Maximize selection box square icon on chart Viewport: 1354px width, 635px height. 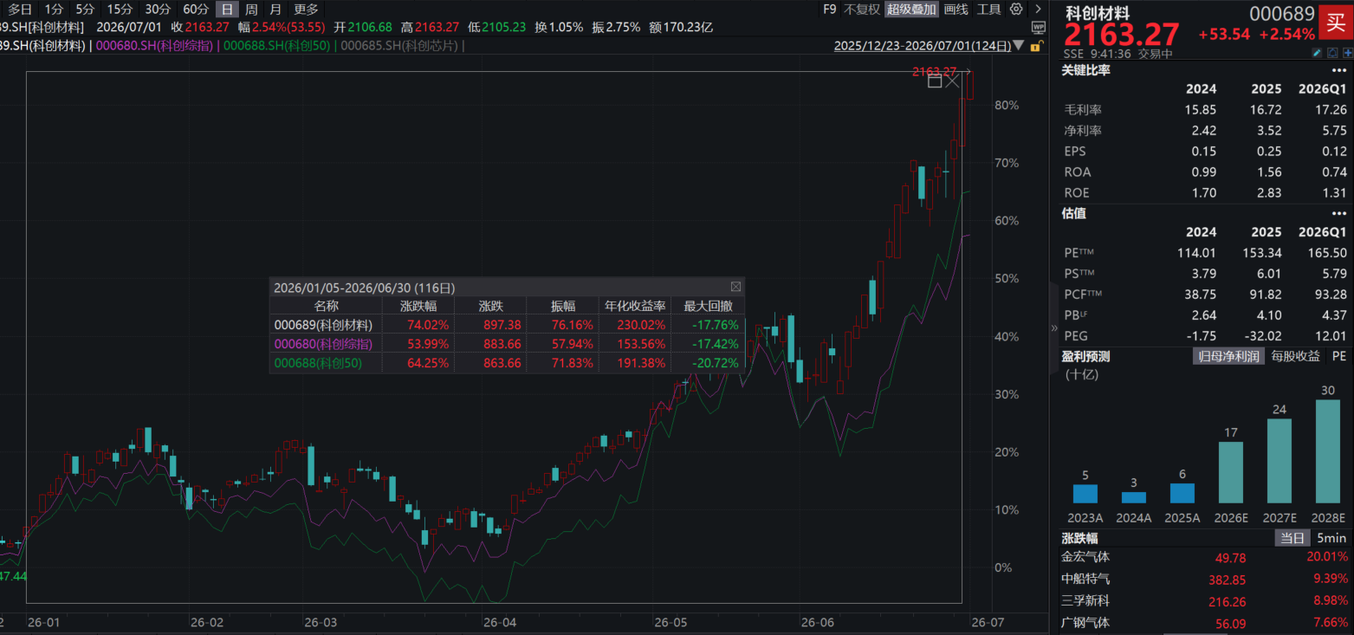(x=935, y=81)
